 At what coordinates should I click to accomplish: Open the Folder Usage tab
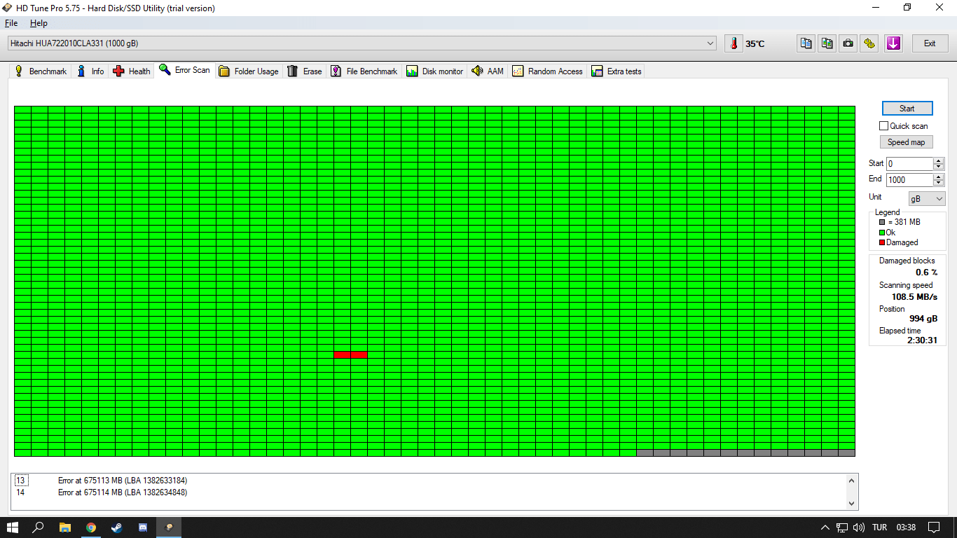[x=249, y=71]
